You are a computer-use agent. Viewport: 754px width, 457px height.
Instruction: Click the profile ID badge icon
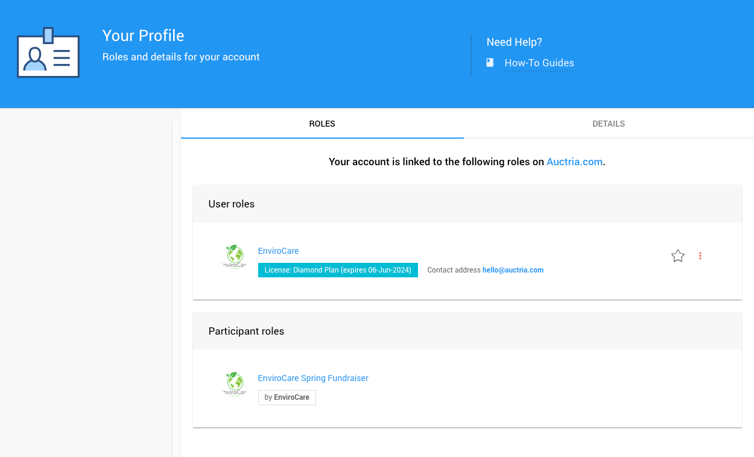48,54
